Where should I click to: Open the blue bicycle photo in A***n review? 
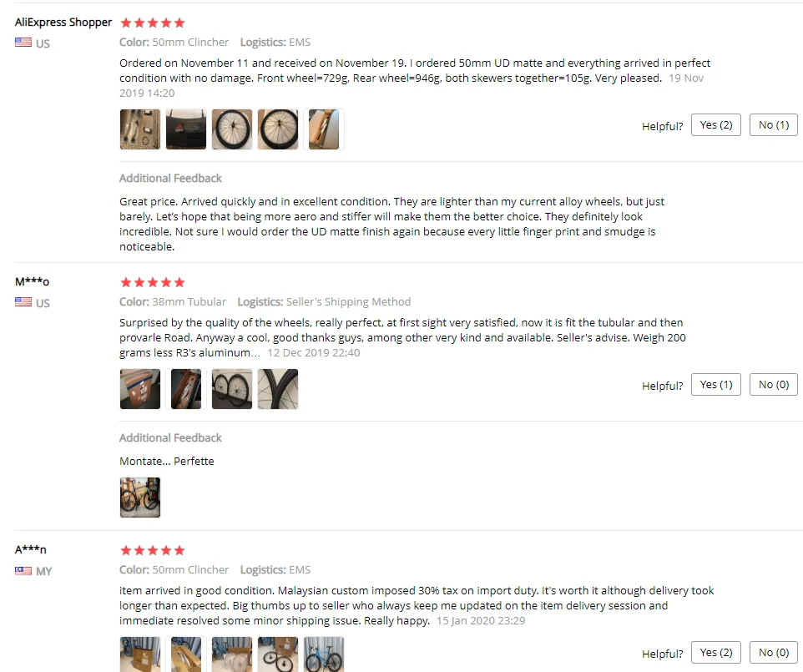(x=324, y=654)
